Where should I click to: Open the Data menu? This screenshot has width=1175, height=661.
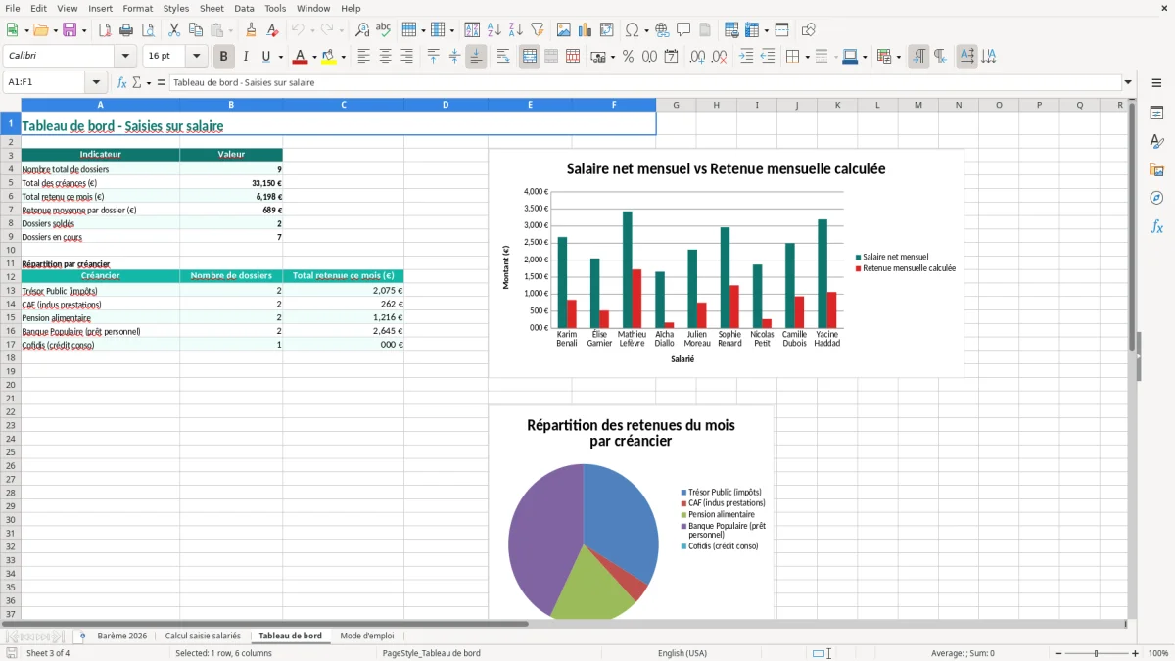pos(244,8)
